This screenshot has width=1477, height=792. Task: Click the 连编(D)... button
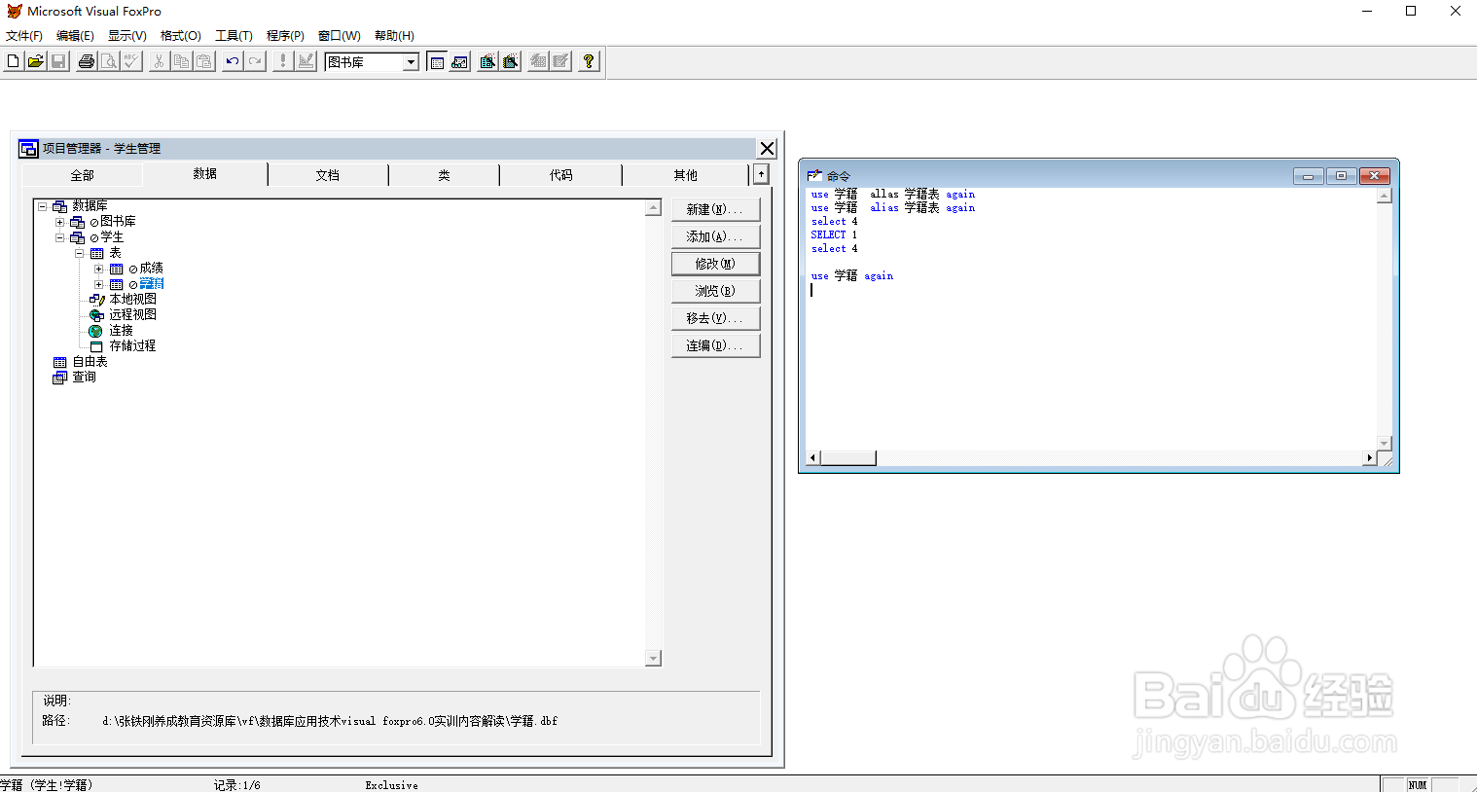715,345
